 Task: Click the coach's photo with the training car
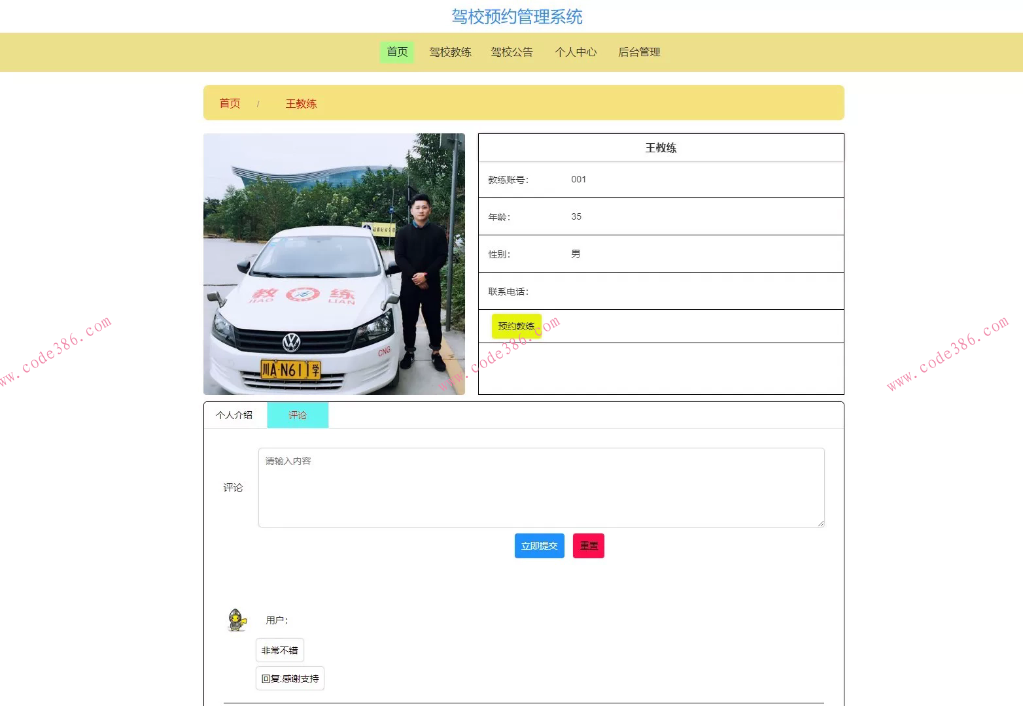tap(334, 264)
